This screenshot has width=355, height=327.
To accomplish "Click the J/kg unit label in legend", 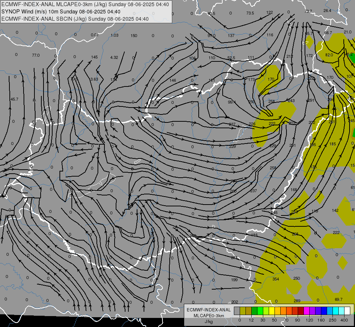I will click(x=209, y=322).
